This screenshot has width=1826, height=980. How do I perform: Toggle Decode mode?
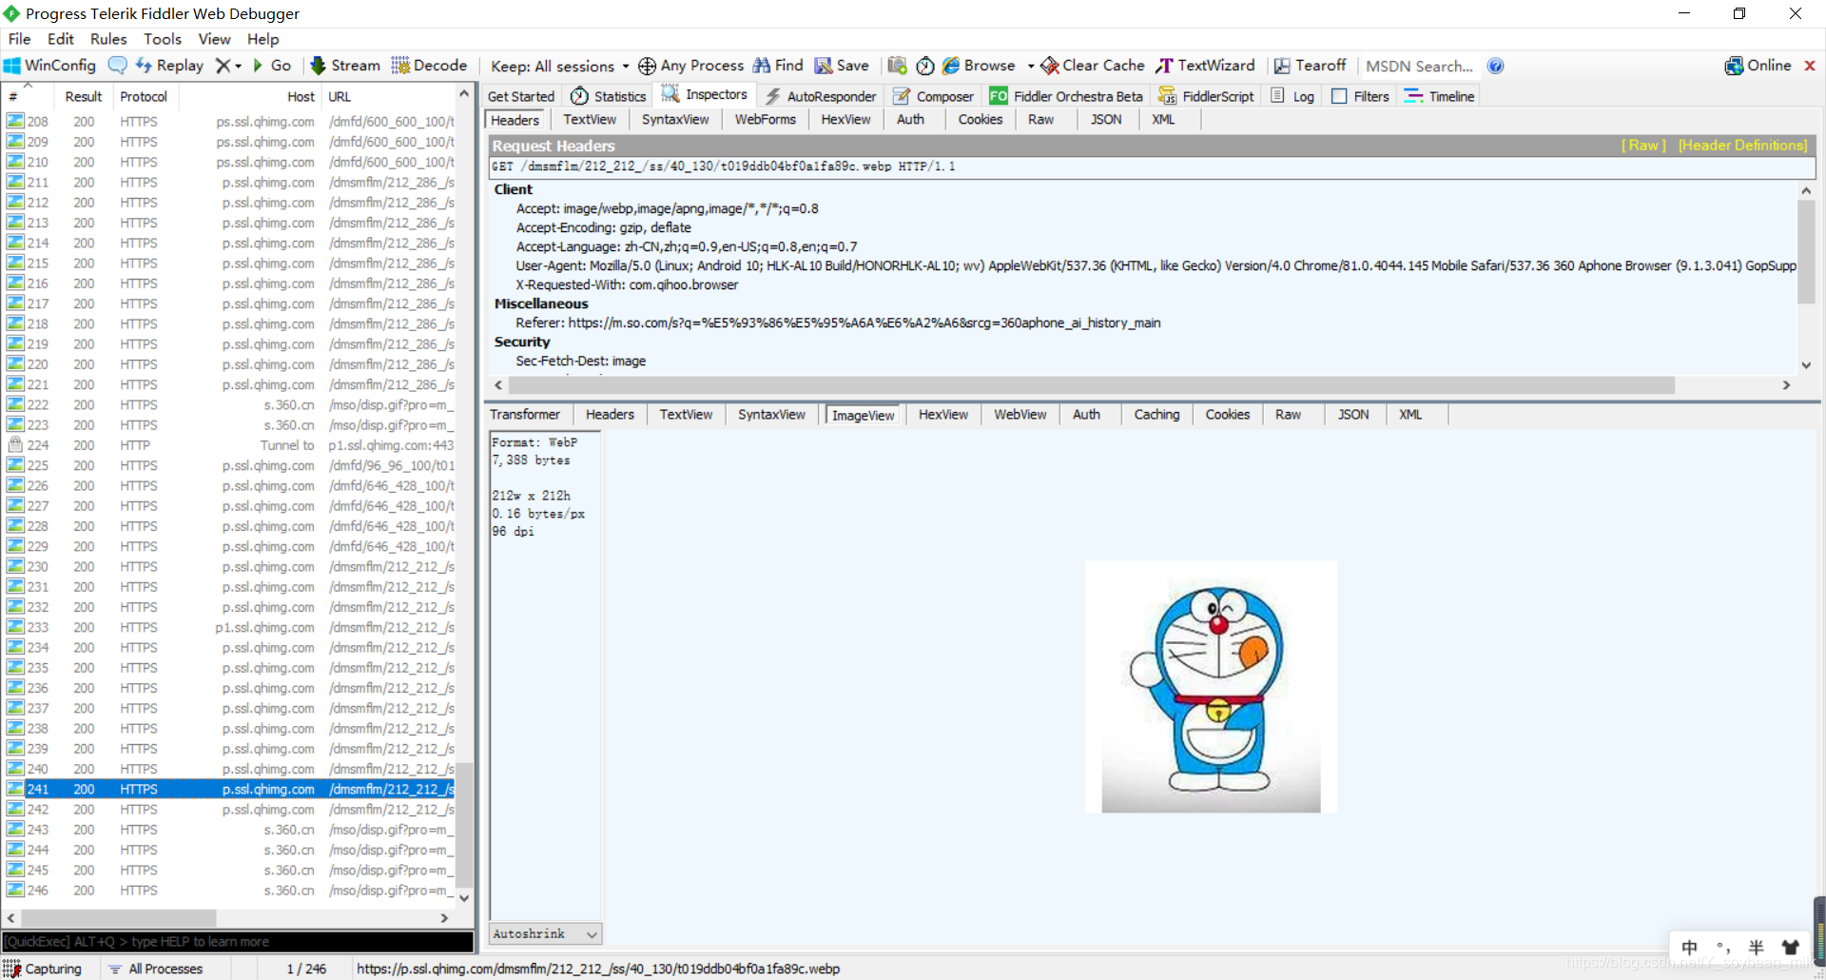pyautogui.click(x=430, y=66)
